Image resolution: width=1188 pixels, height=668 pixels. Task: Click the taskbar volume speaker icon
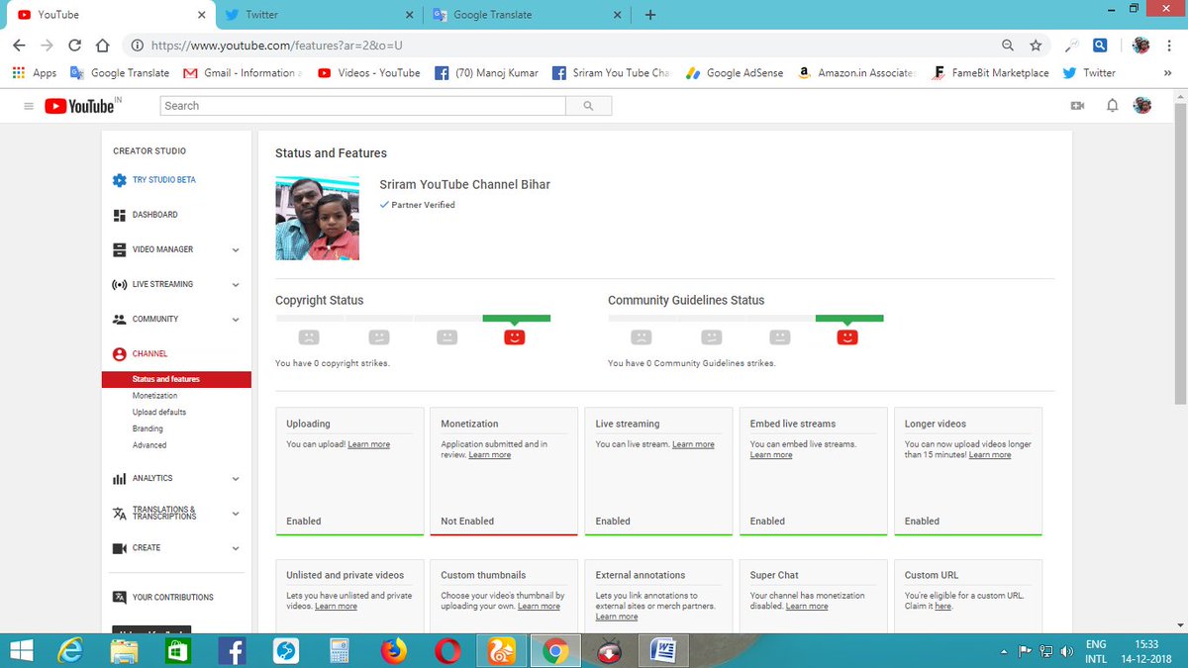[1067, 650]
